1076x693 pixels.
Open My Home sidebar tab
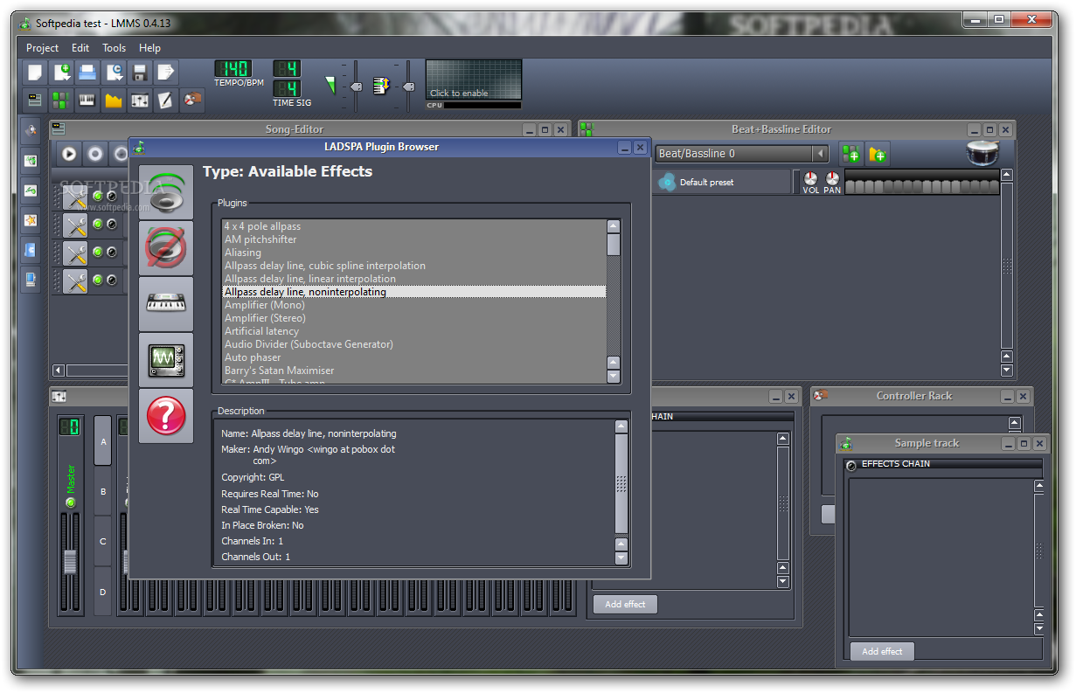tap(31, 250)
